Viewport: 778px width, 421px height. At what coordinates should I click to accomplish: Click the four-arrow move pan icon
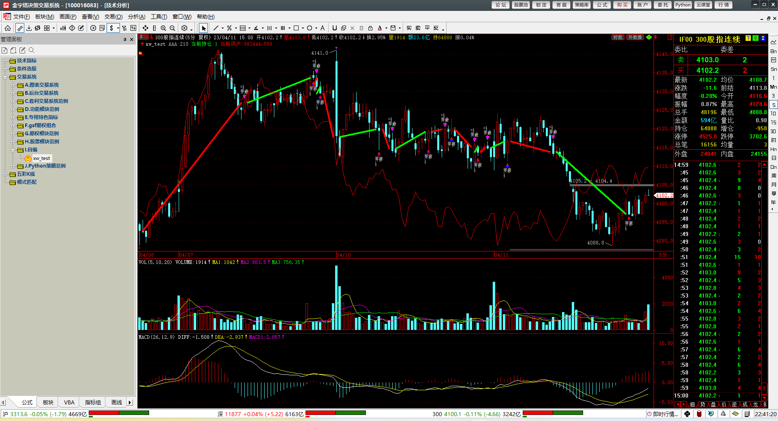(x=145, y=28)
